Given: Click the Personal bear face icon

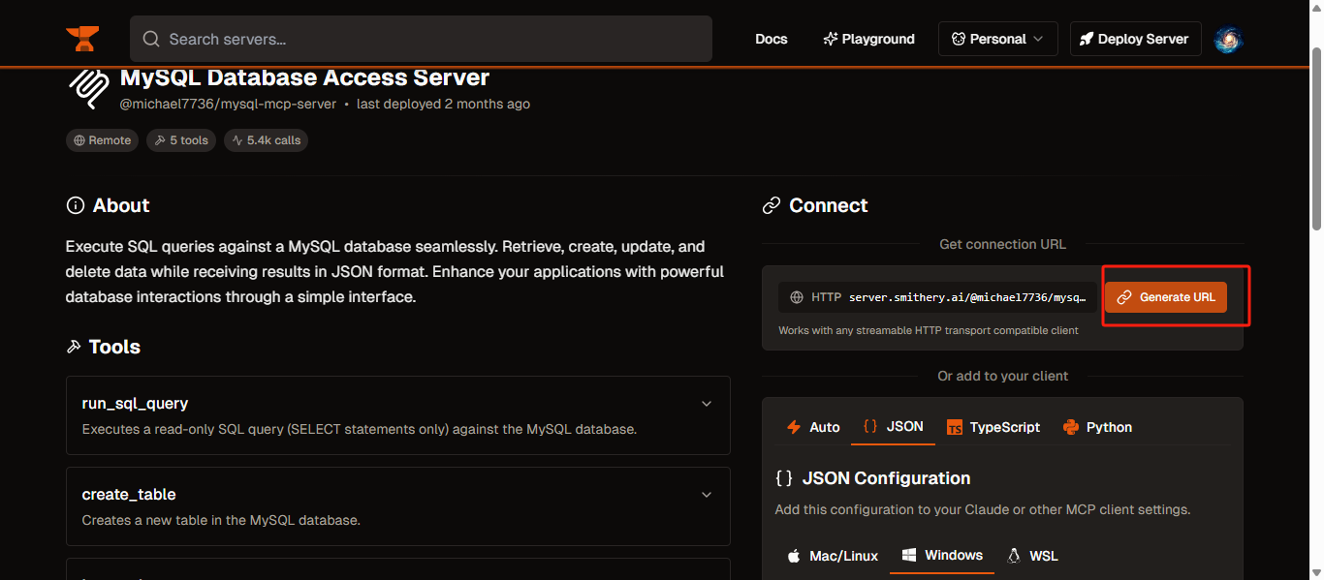Looking at the screenshot, I should tap(958, 39).
